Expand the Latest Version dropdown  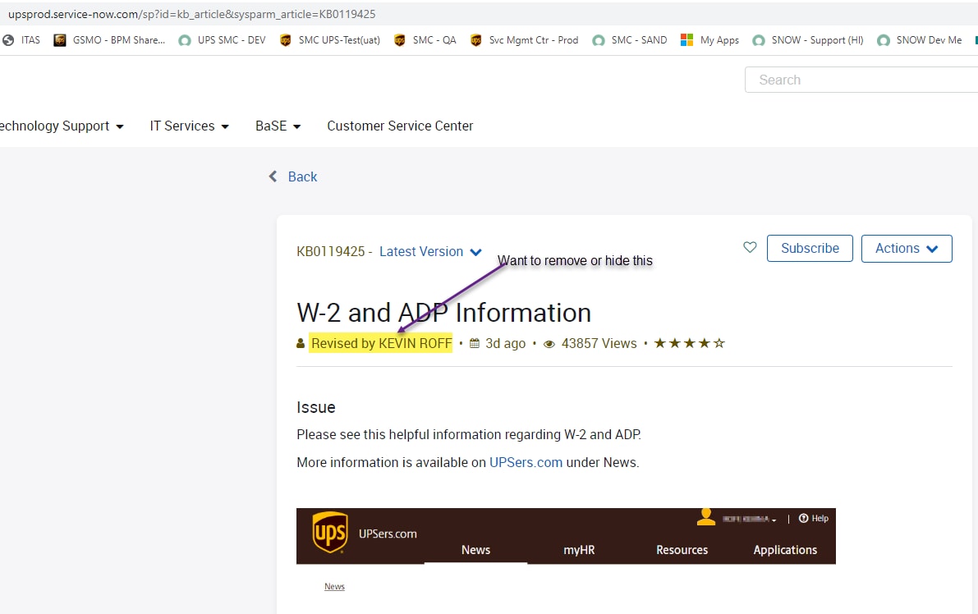(x=430, y=252)
